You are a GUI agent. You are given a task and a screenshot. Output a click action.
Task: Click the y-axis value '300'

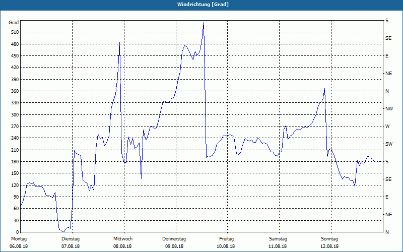pos(15,115)
